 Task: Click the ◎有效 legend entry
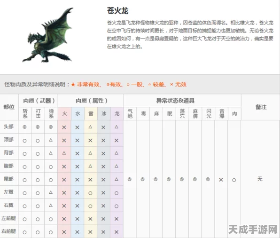click(x=115, y=84)
